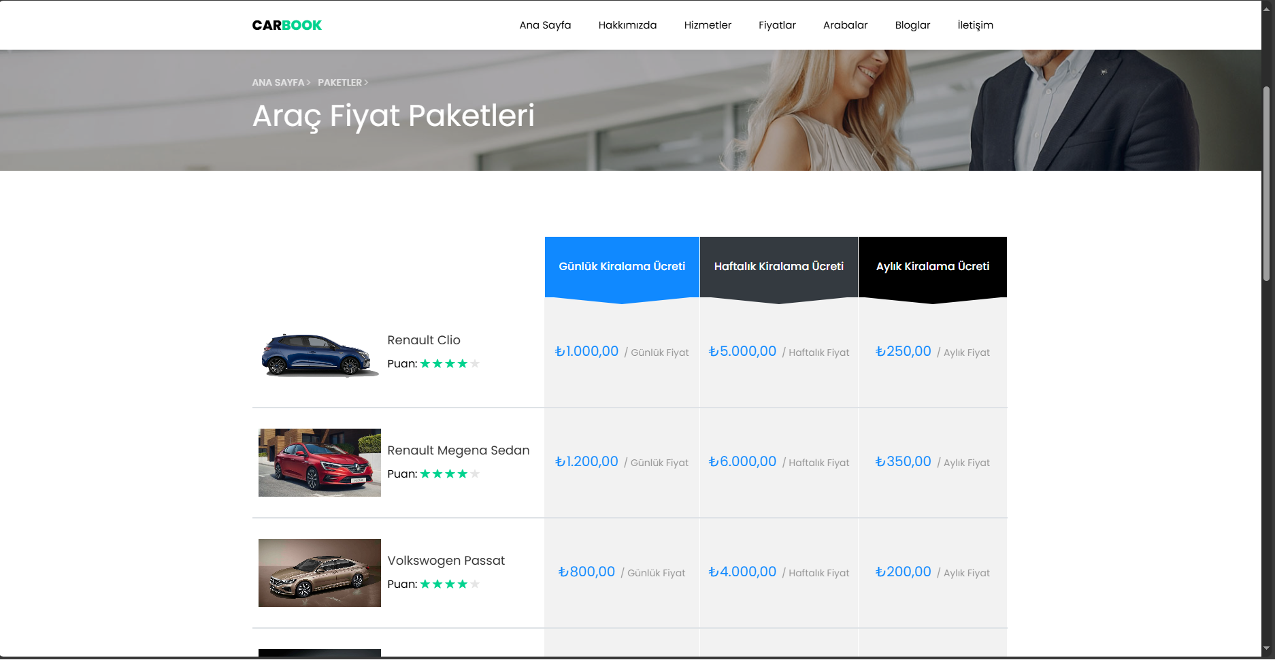Click the Renault Clio car photo
The height and width of the screenshot is (660, 1275).
(319, 353)
